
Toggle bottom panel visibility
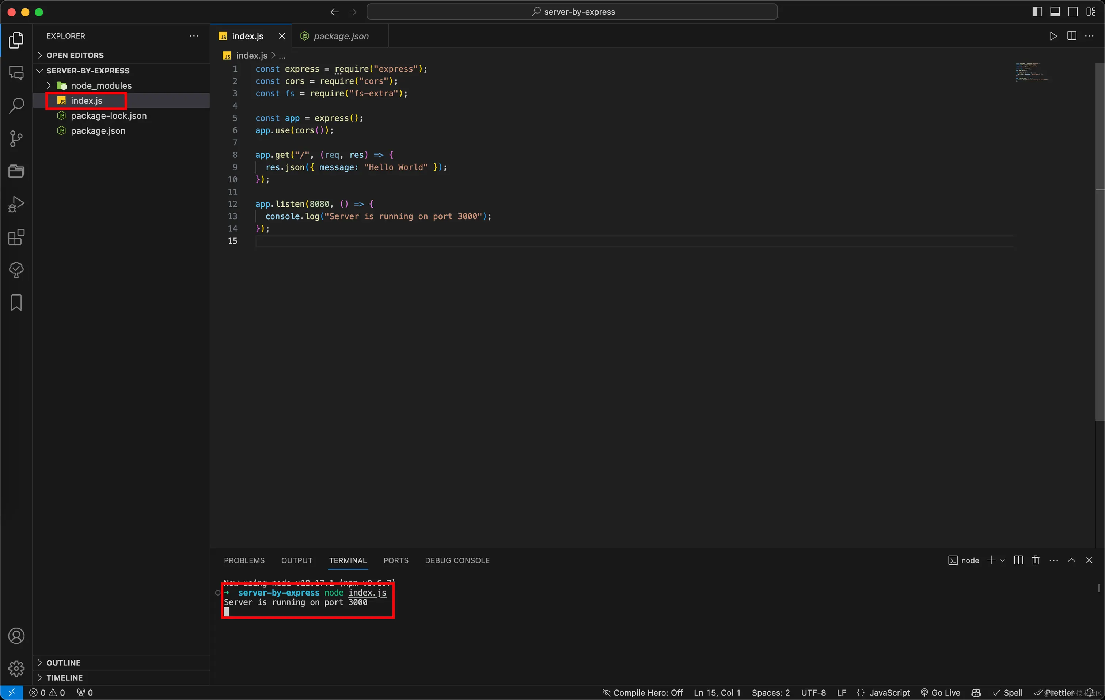(x=1055, y=12)
